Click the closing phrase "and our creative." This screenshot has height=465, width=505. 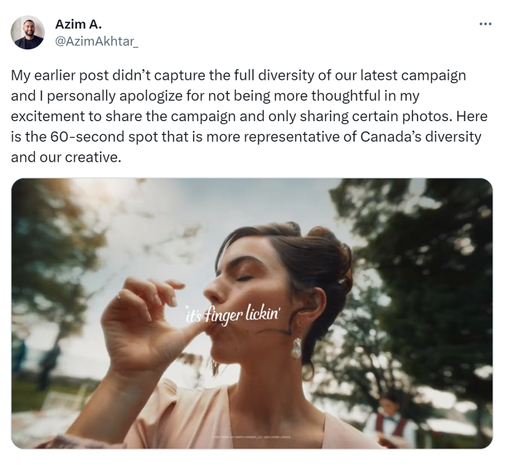point(66,157)
